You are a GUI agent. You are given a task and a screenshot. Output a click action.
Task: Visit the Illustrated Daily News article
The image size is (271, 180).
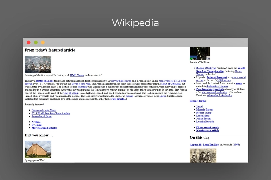44,110
